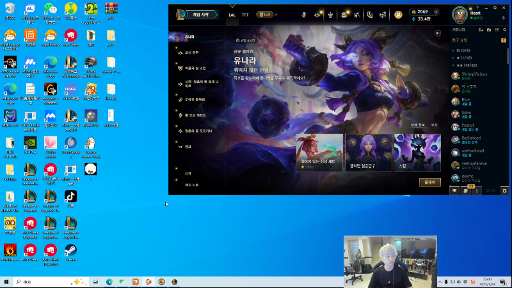Open the LoR external link pill
The height and width of the screenshot is (288, 512).
pyautogui.click(x=265, y=15)
